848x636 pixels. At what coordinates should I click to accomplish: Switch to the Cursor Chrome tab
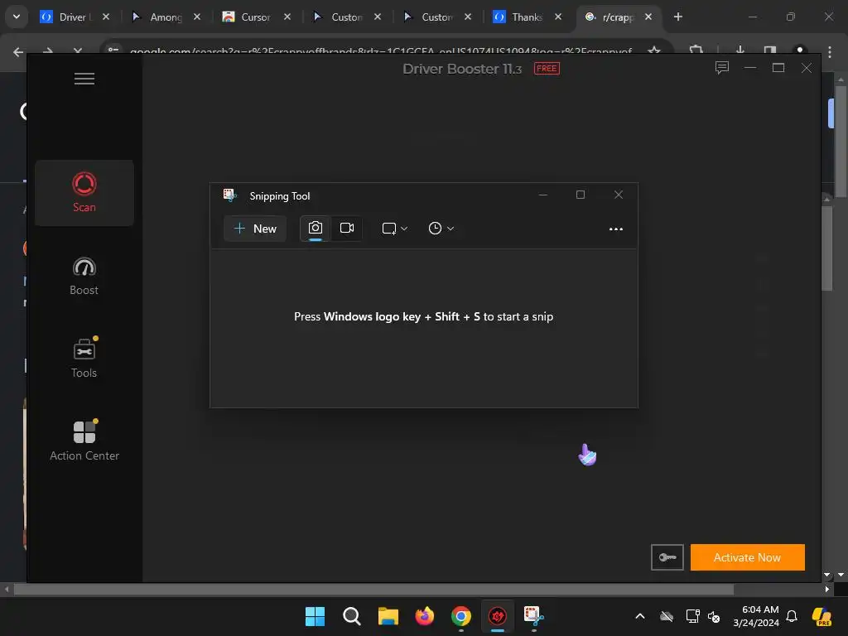click(x=256, y=17)
